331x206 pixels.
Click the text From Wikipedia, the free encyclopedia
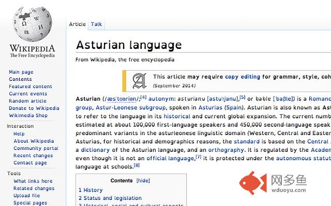click(x=125, y=60)
